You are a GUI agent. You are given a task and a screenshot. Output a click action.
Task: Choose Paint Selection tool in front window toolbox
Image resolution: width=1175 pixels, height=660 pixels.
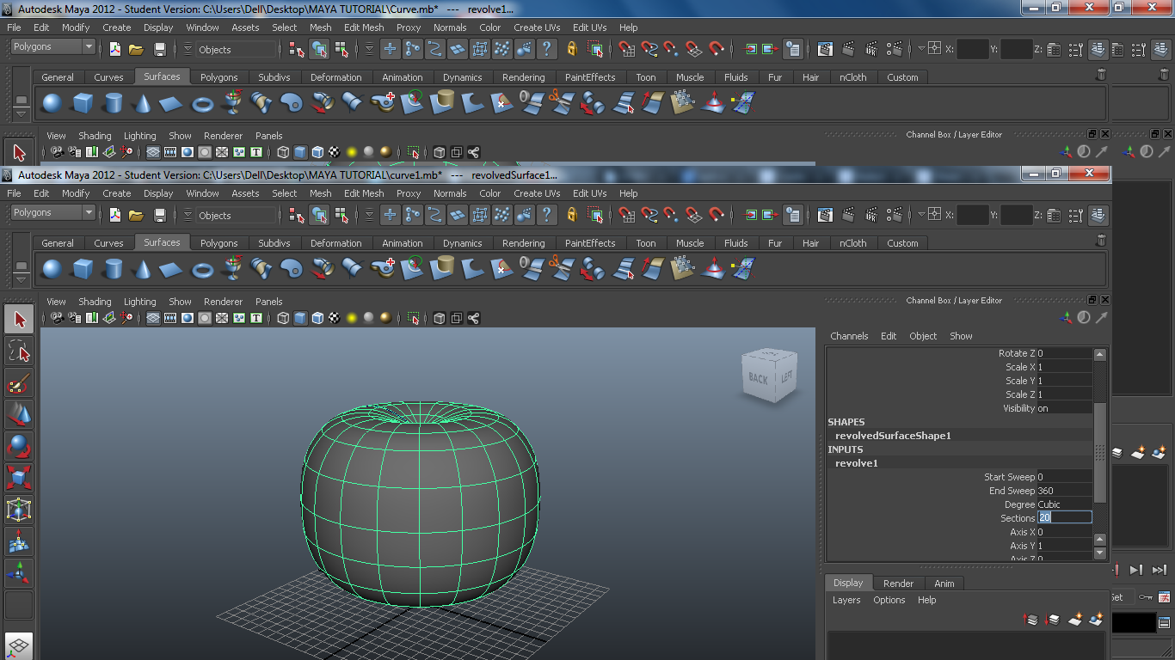coord(19,382)
